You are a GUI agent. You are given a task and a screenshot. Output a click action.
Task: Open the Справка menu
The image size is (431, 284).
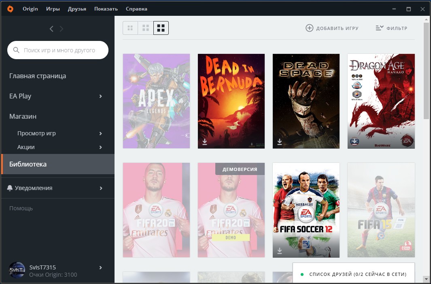[136, 9]
